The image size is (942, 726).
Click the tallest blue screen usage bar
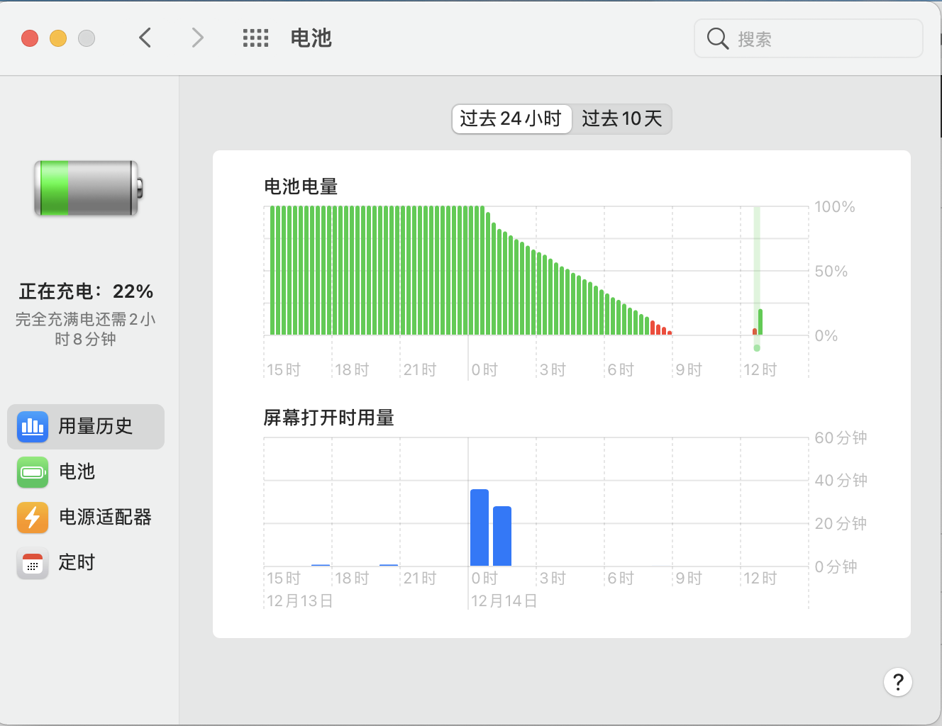(x=480, y=527)
